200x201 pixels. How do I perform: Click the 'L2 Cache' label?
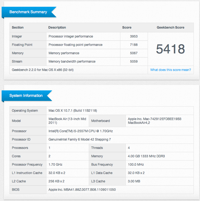click(19, 181)
